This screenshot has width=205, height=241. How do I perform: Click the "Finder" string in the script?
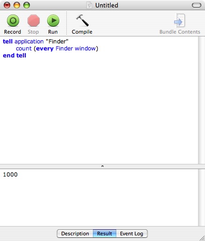tap(57, 42)
